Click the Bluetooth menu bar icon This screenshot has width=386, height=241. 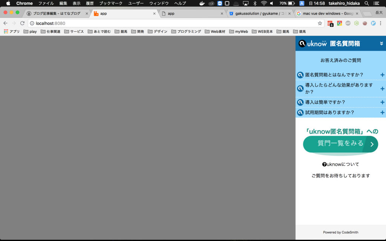coord(255,3)
